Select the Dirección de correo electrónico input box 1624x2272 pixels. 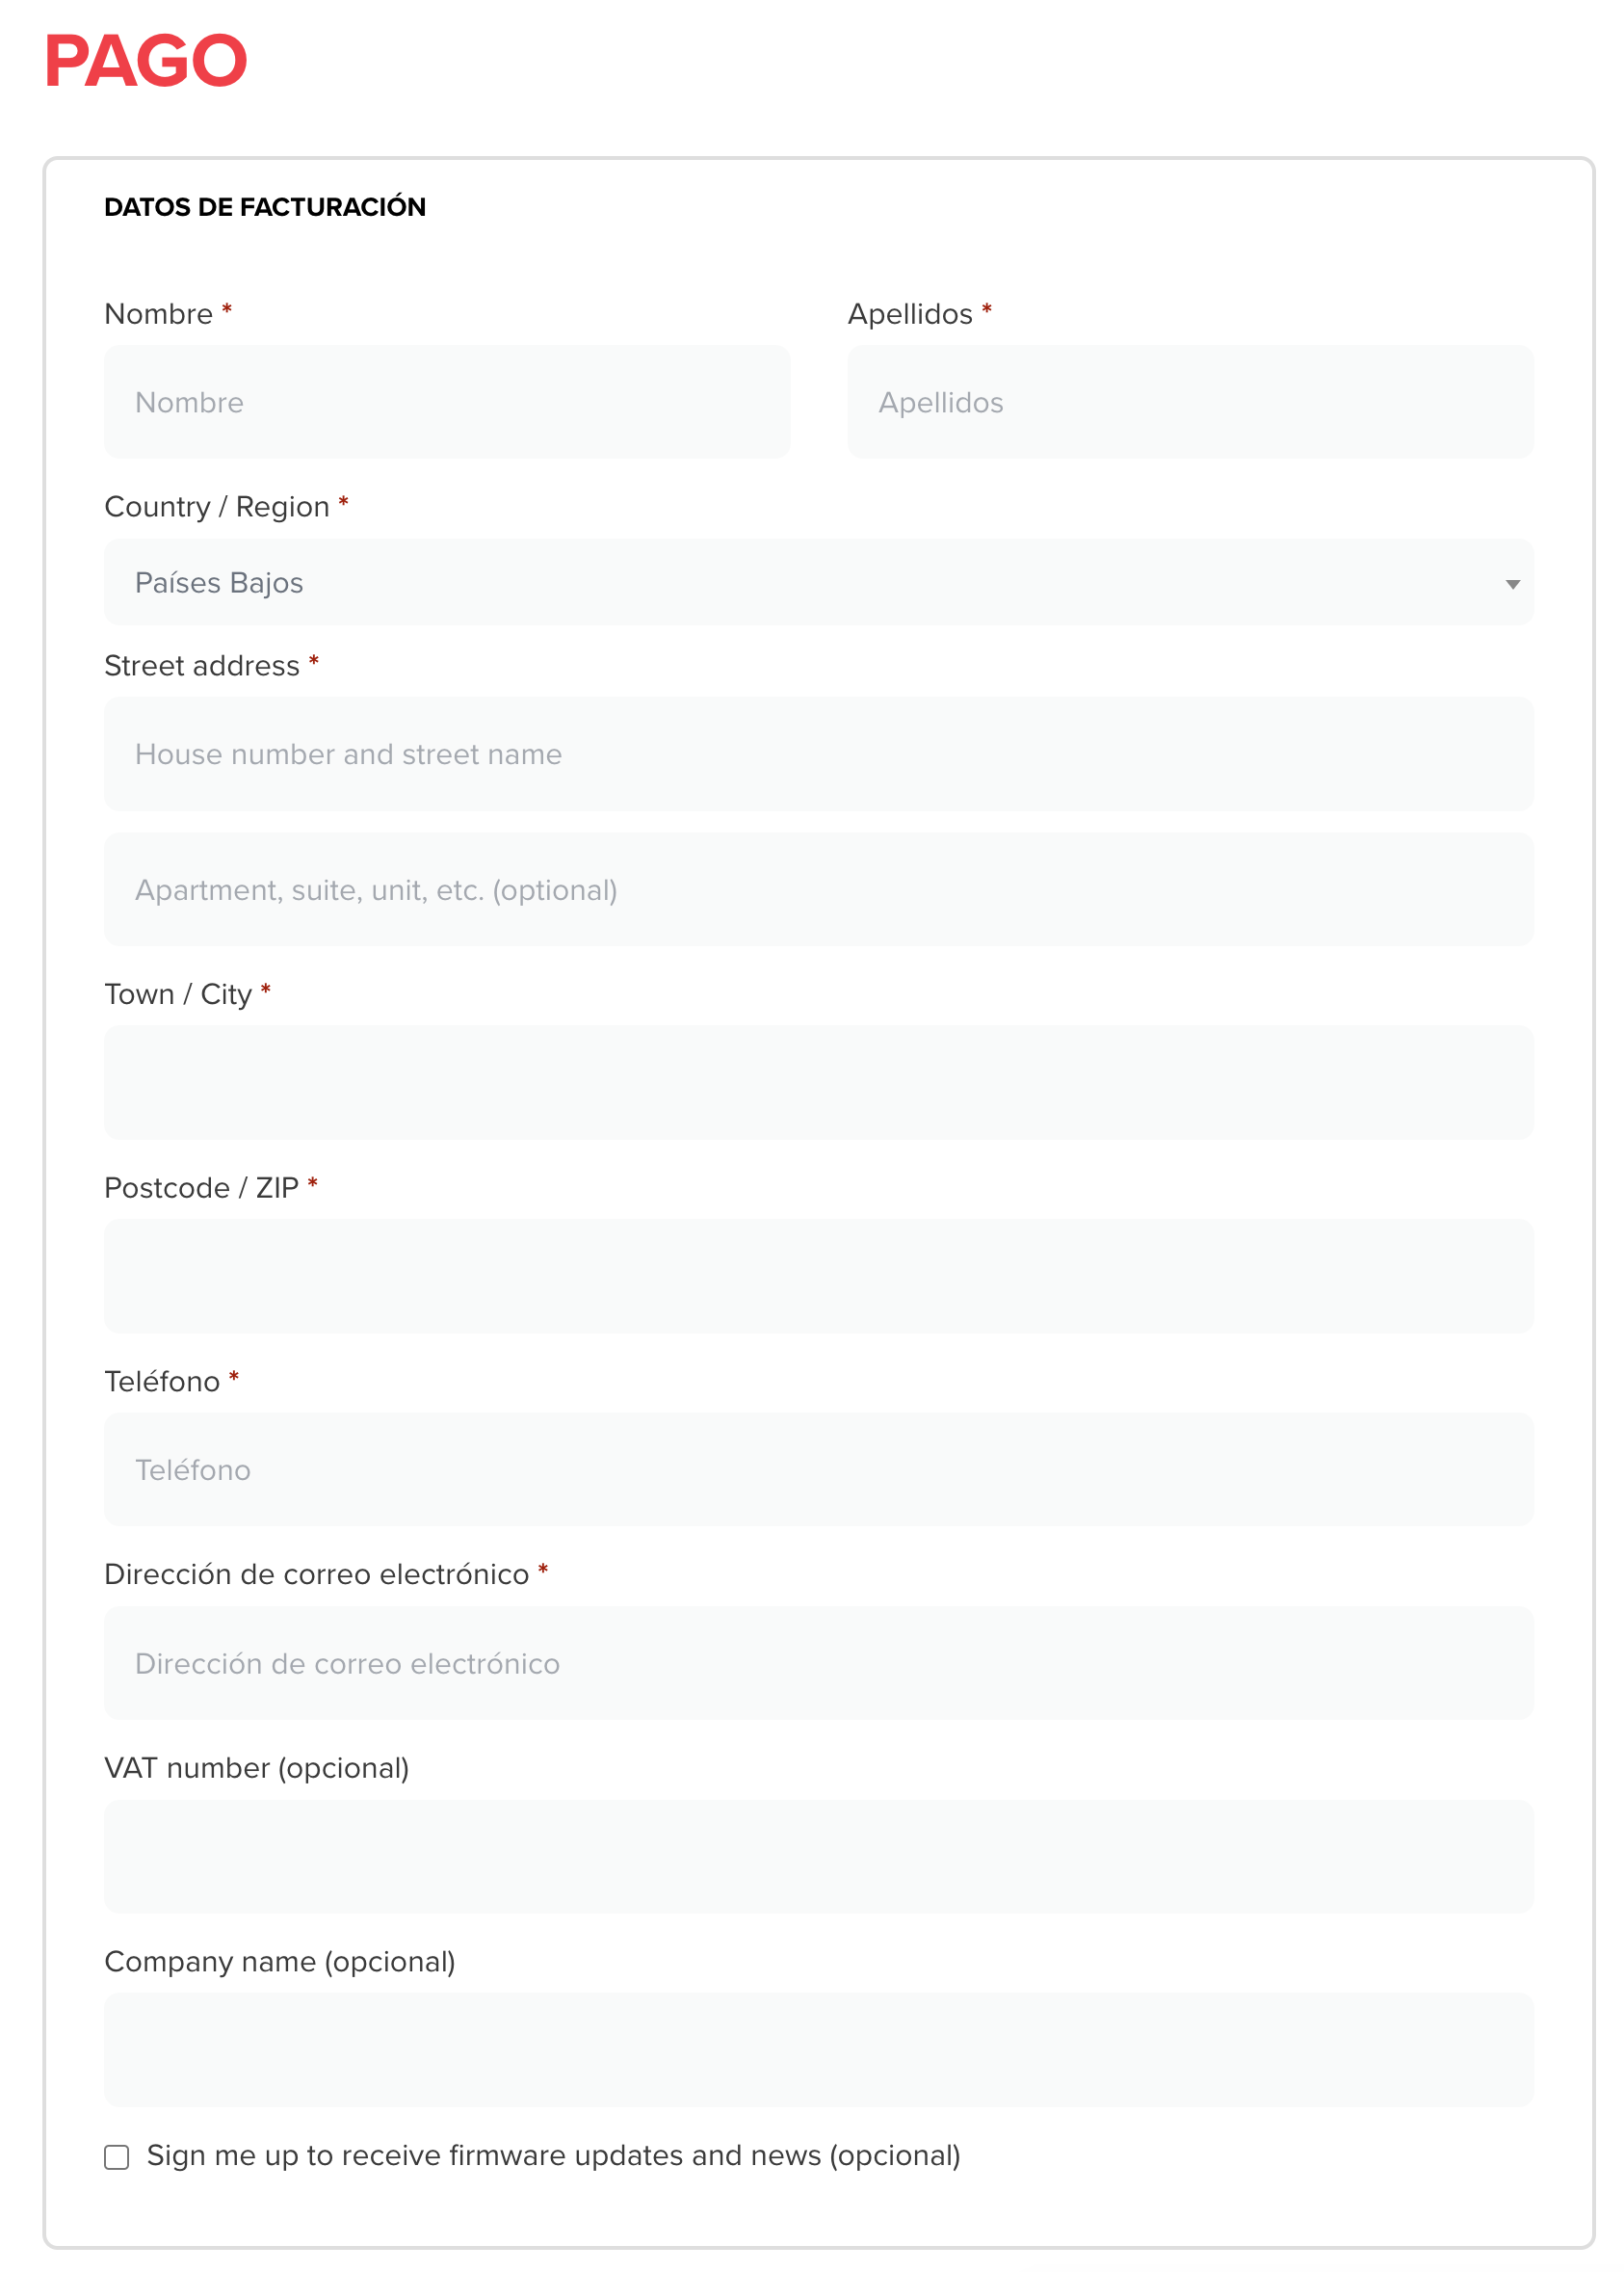tap(818, 1663)
